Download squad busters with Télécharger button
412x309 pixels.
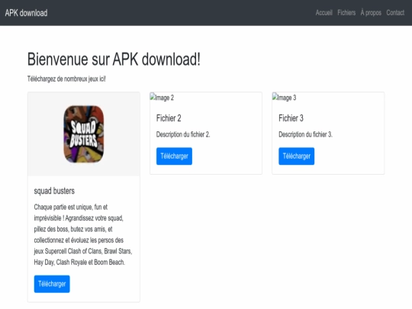(x=52, y=284)
